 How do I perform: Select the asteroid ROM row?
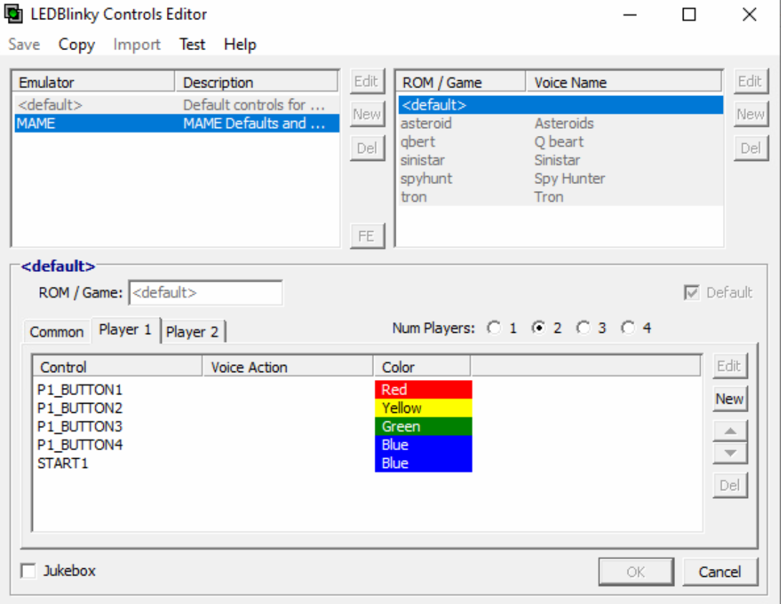[561, 123]
